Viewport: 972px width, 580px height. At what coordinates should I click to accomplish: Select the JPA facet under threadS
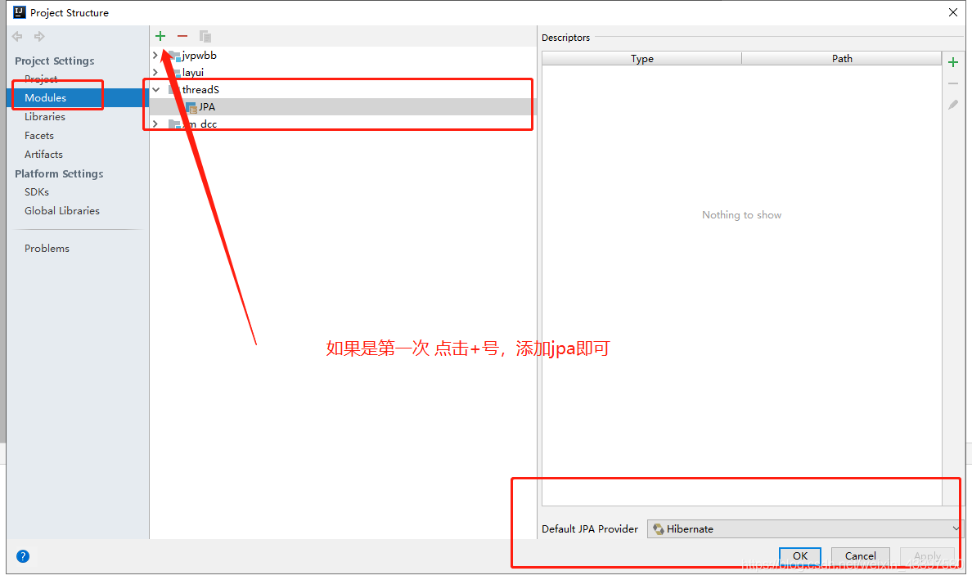[207, 106]
